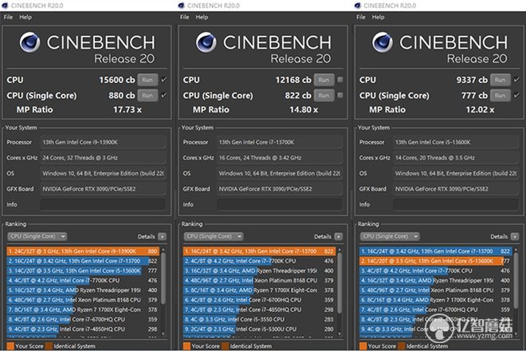Click Your Score orange swatch in left window legend
This screenshot has height=351, width=526.
10,346
